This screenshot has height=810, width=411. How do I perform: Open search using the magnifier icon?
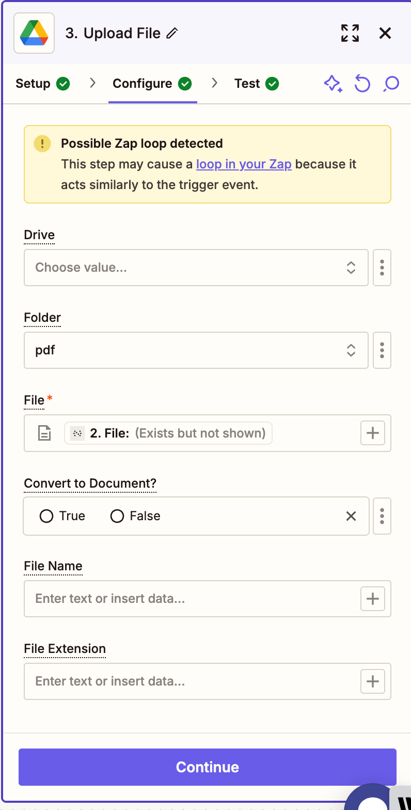pos(391,83)
